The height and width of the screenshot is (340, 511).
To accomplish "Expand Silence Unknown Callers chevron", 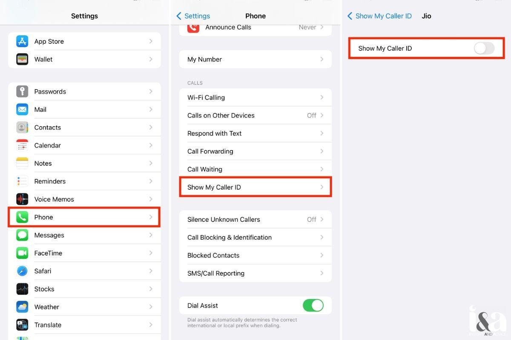I will click(322, 219).
